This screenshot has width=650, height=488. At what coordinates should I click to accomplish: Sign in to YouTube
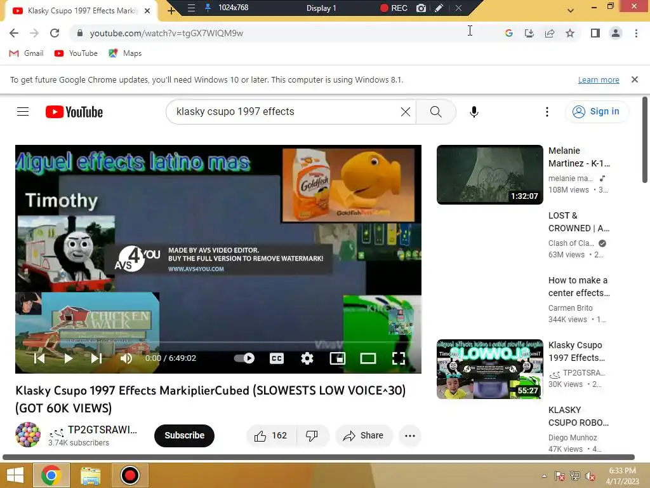tap(597, 111)
